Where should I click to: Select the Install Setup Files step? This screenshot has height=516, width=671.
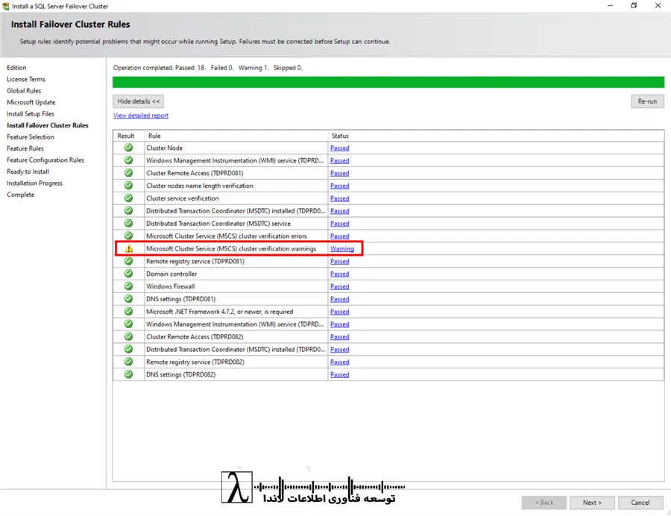(31, 114)
